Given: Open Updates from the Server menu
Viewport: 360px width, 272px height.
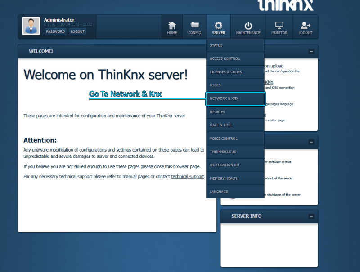Looking at the screenshot, I should click(235, 112).
